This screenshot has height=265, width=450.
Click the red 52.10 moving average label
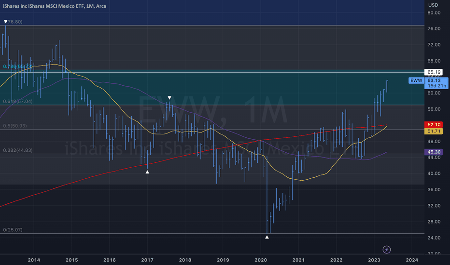click(x=434, y=125)
